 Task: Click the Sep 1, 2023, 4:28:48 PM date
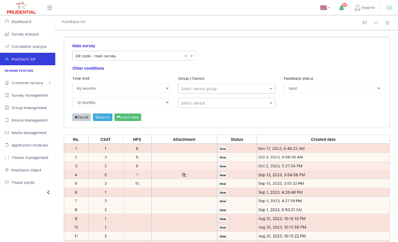point(281,192)
